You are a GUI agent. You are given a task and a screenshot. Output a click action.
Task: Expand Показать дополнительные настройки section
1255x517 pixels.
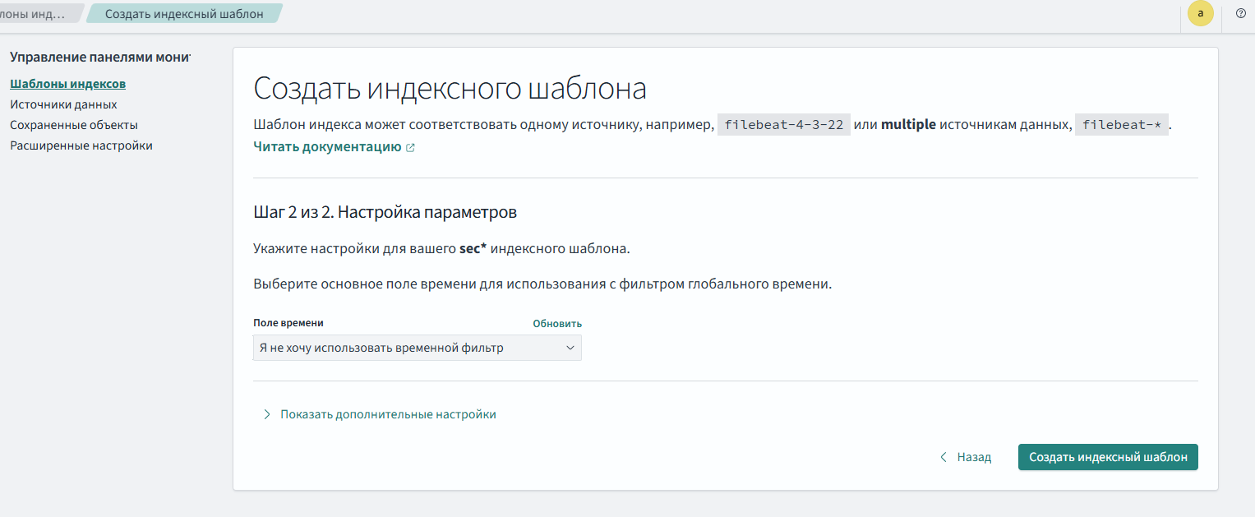click(388, 414)
